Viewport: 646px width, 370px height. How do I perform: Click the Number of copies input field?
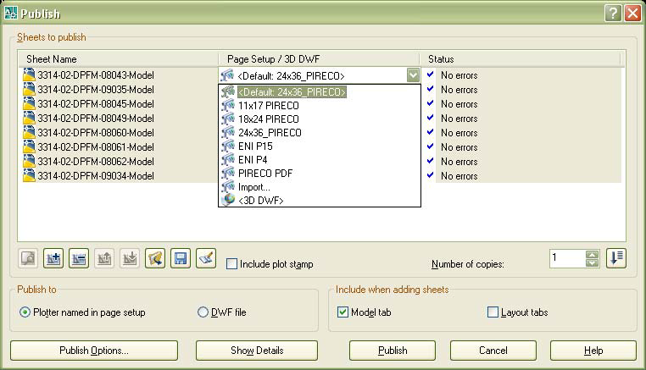coord(567,258)
